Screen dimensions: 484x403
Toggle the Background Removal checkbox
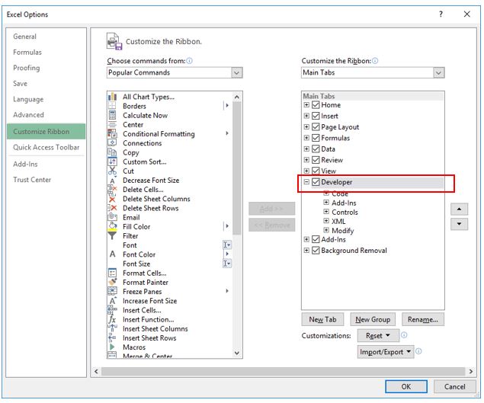pyautogui.click(x=316, y=250)
